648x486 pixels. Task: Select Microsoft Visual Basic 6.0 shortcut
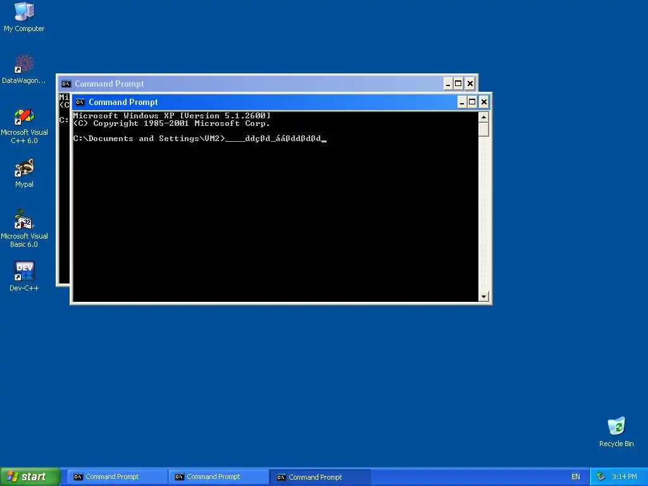coord(24,228)
